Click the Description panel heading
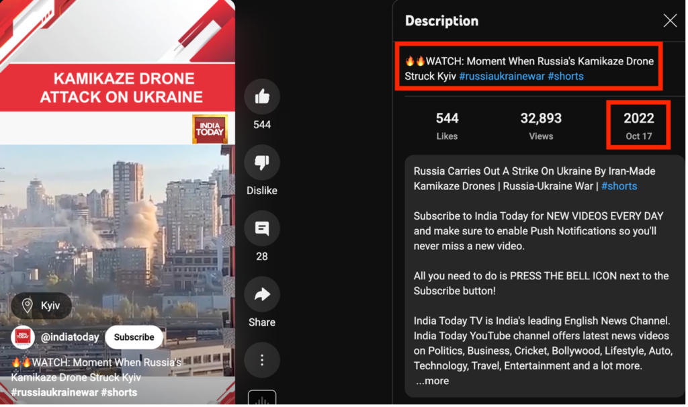The height and width of the screenshot is (407, 688). click(441, 21)
